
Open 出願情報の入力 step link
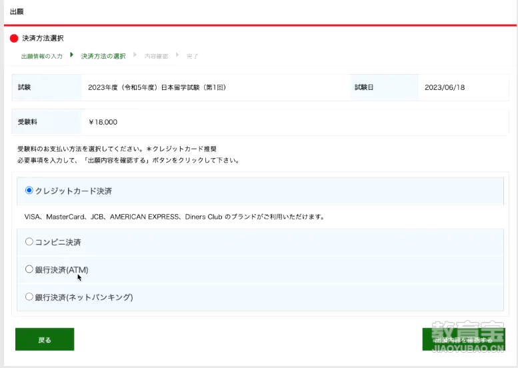(42, 56)
